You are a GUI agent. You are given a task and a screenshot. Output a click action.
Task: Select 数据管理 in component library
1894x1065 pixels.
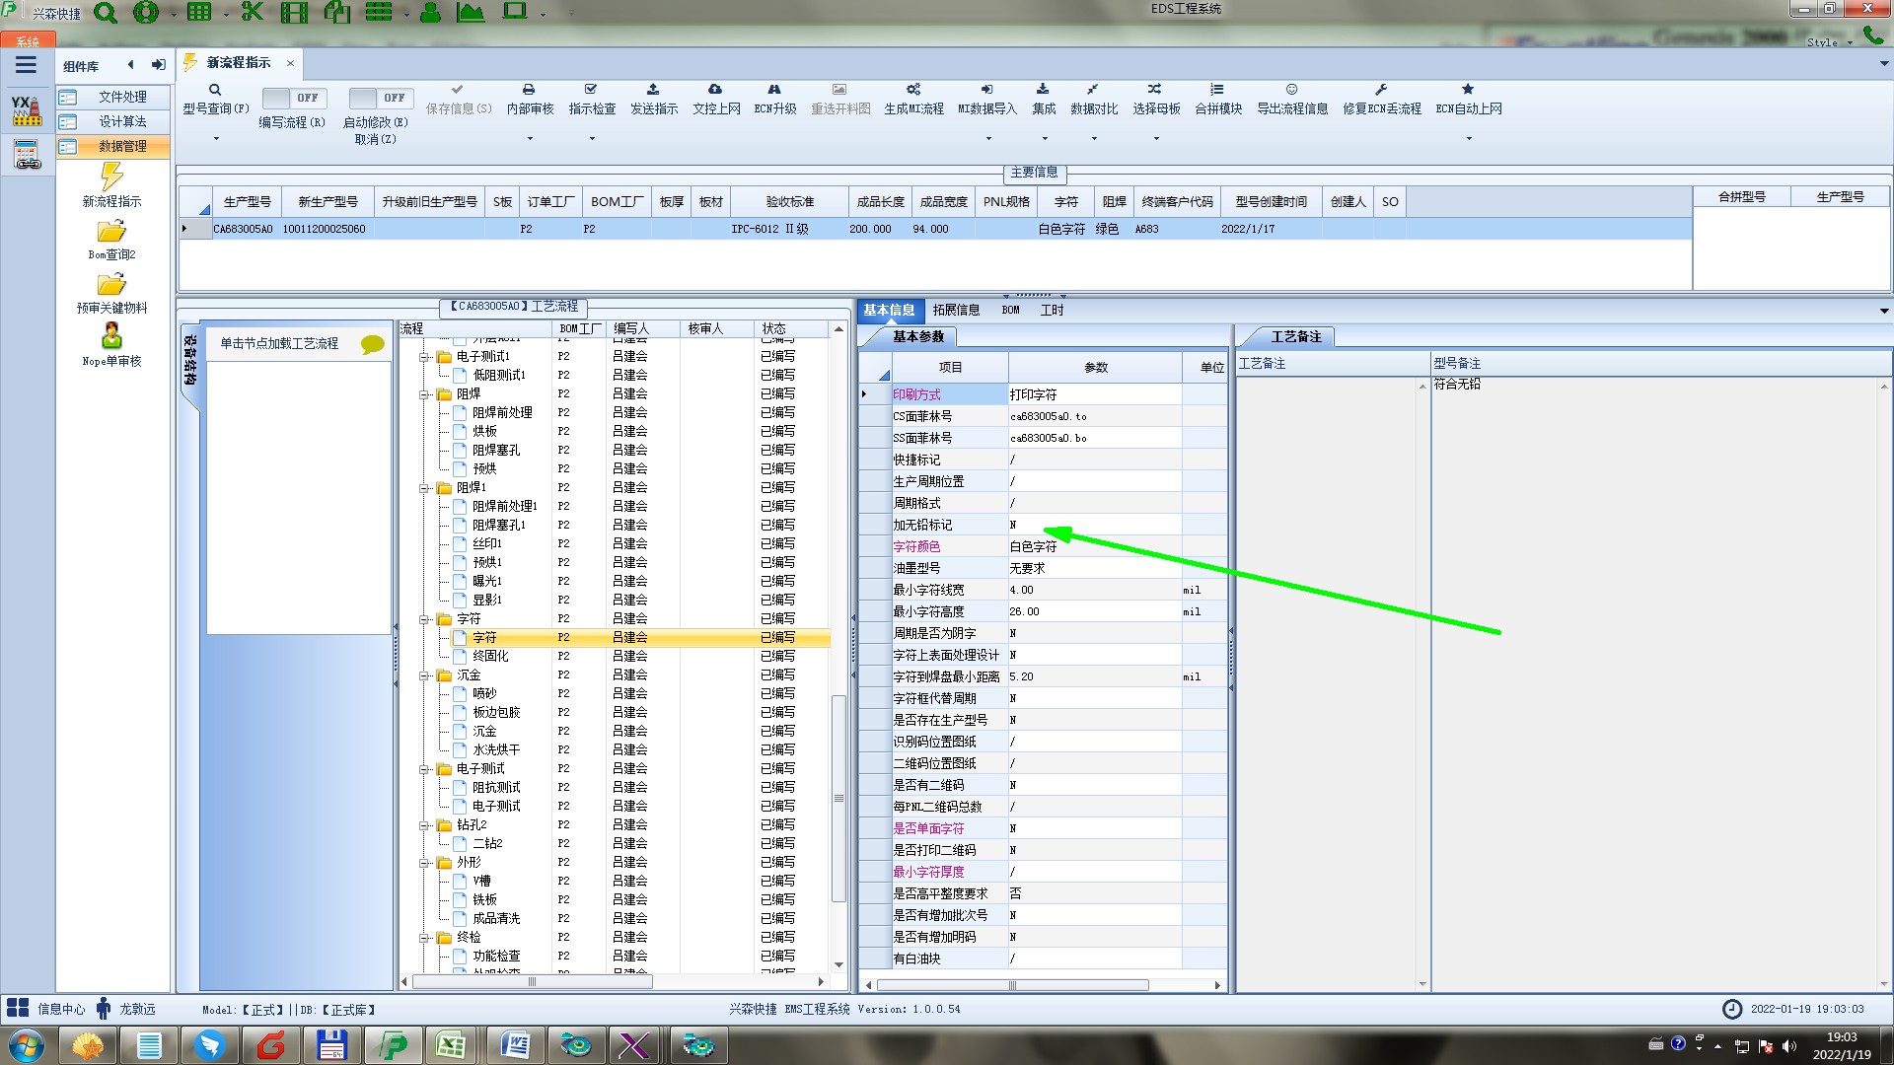pyautogui.click(x=122, y=146)
